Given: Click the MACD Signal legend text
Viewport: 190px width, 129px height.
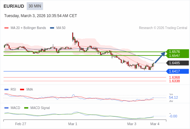Looking at the screenshot, I should [40, 108].
